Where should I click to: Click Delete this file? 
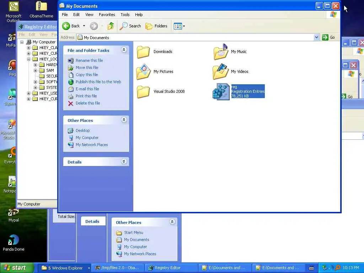[x=88, y=103]
